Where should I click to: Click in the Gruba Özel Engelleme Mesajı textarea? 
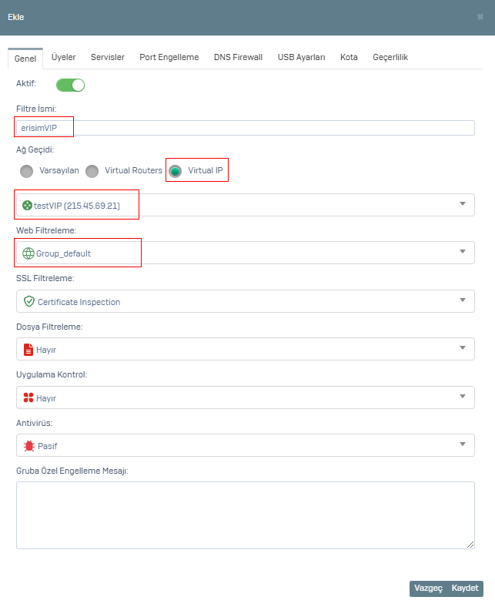tap(246, 515)
